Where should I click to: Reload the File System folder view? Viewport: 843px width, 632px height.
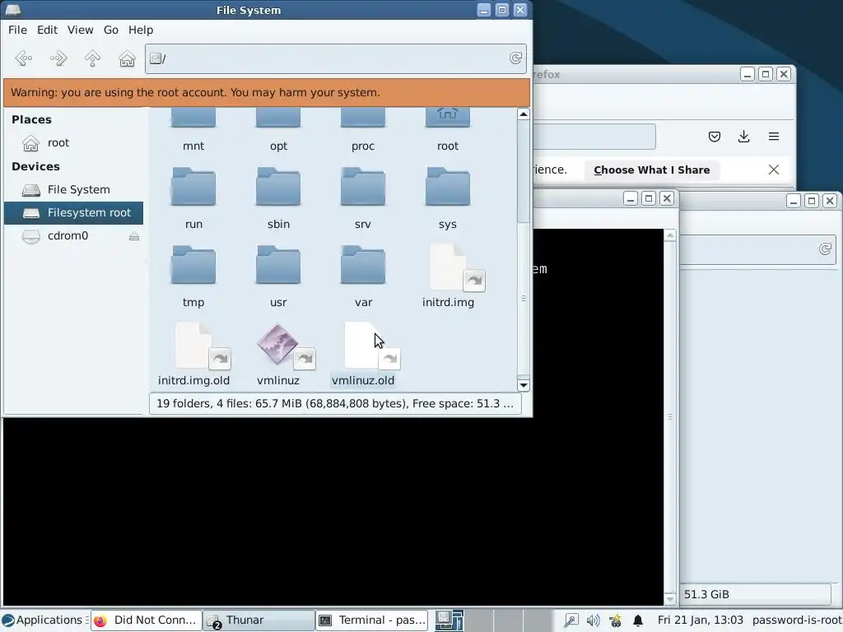coord(515,58)
